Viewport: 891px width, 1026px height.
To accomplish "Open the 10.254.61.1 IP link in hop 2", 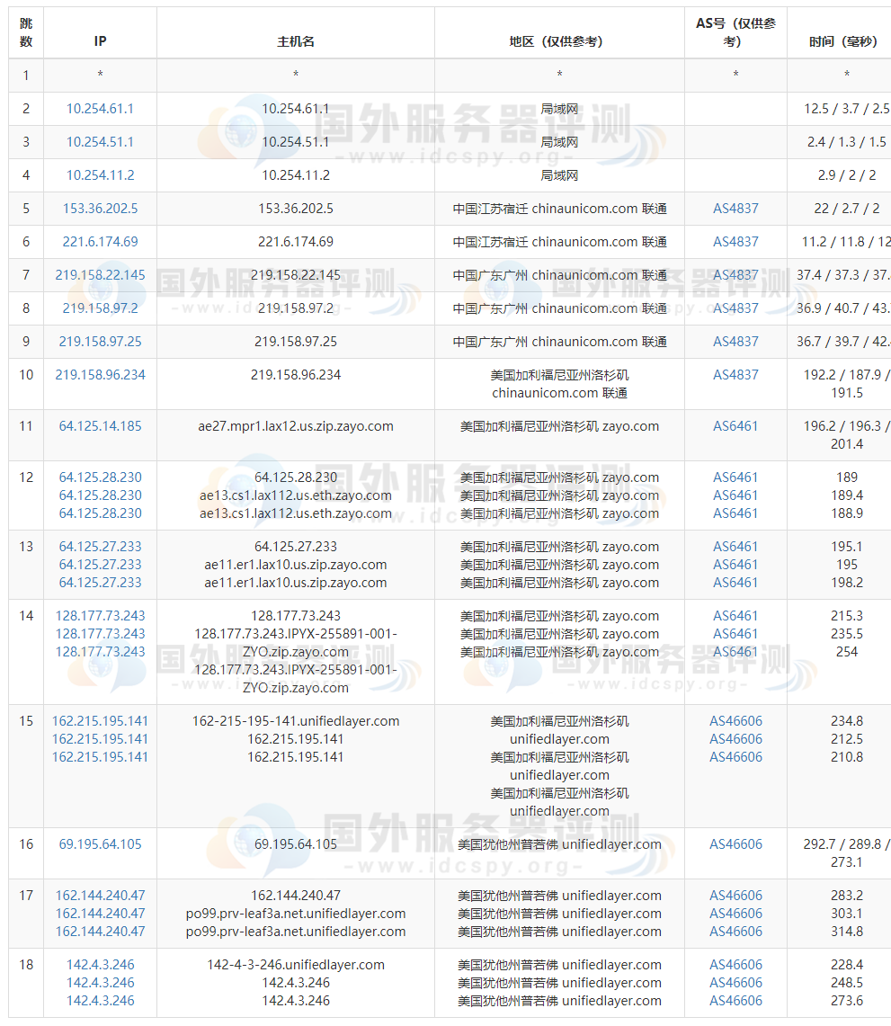I will (x=100, y=109).
